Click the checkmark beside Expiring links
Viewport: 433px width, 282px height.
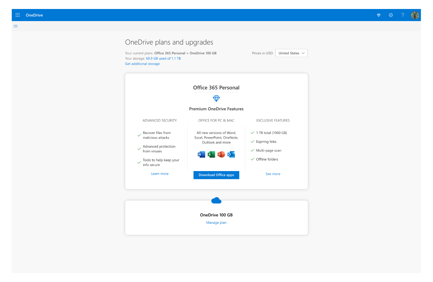point(252,141)
